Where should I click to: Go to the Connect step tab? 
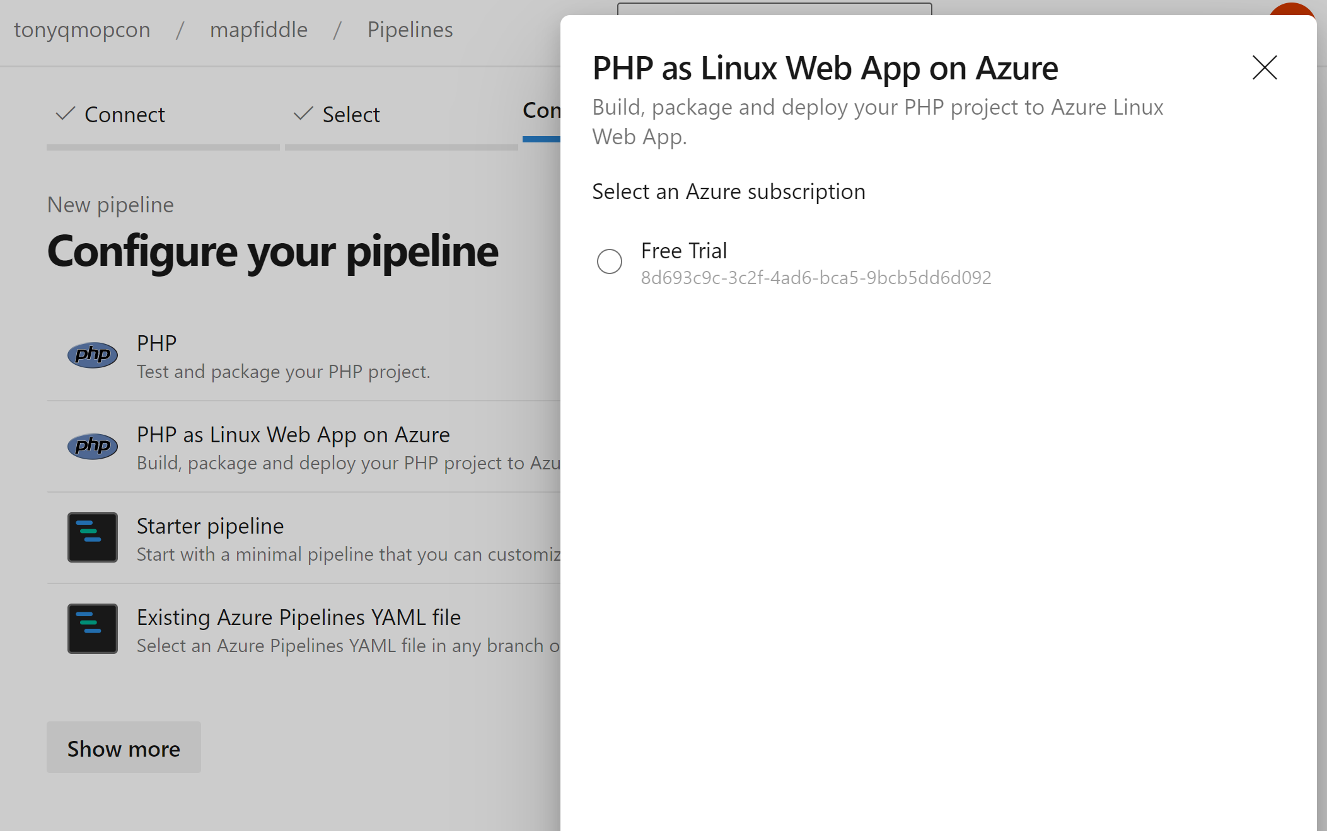(125, 115)
